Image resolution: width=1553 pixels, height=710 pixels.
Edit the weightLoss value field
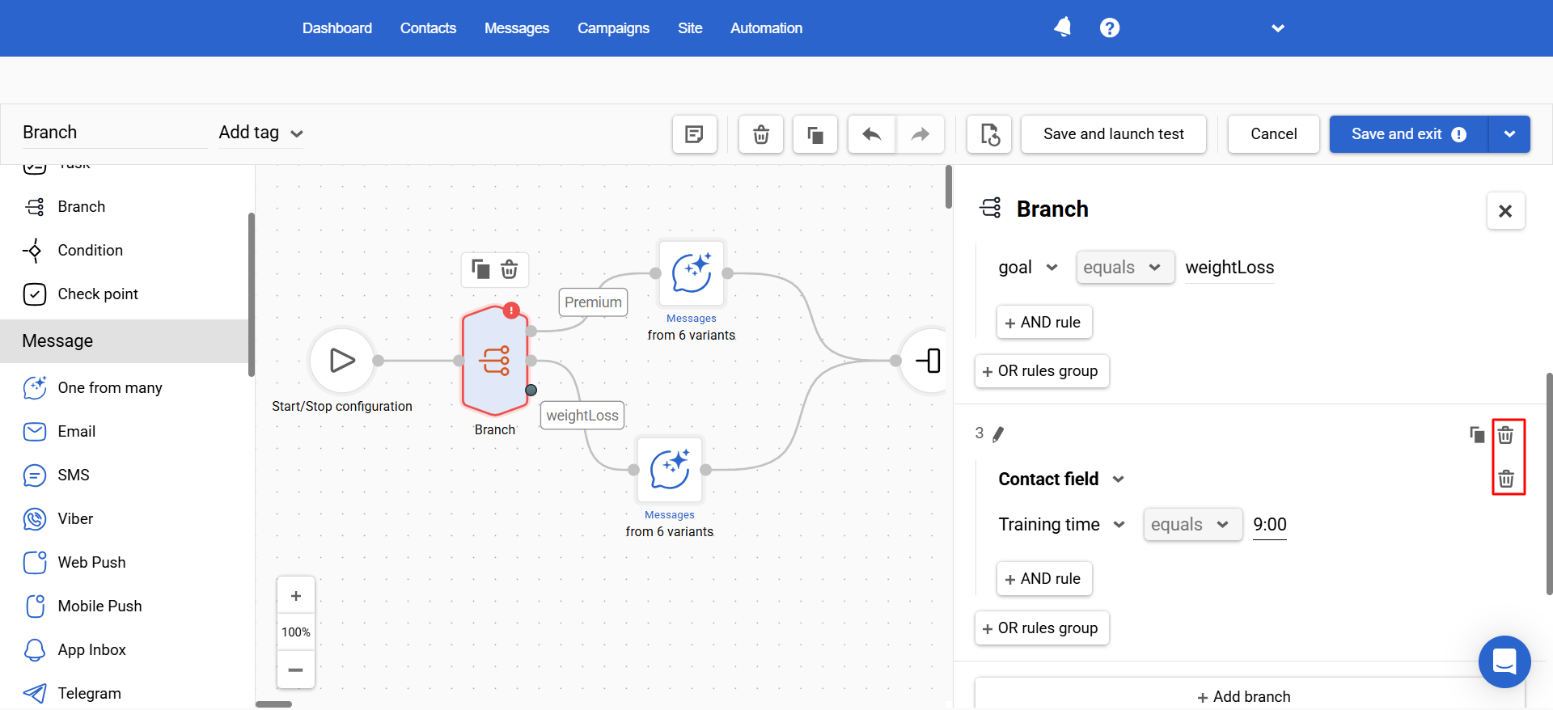coord(1229,268)
